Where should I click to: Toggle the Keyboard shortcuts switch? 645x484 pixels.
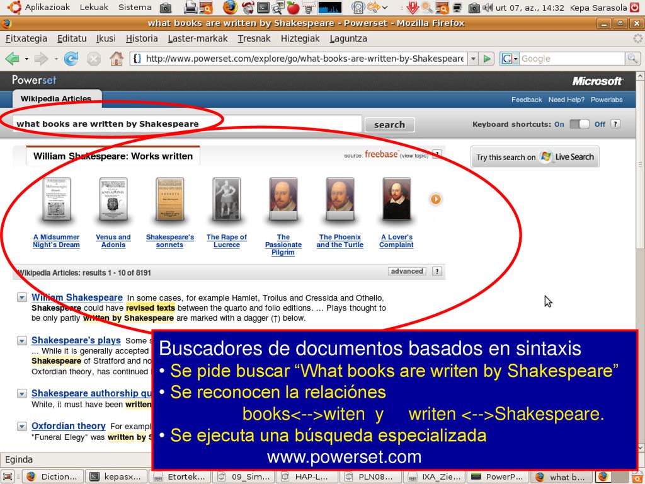[579, 124]
